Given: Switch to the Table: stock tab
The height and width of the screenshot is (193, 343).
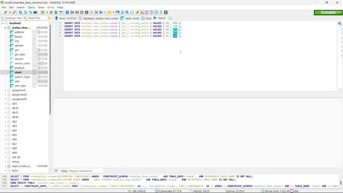Looking at the screenshot, I should coord(130,18).
